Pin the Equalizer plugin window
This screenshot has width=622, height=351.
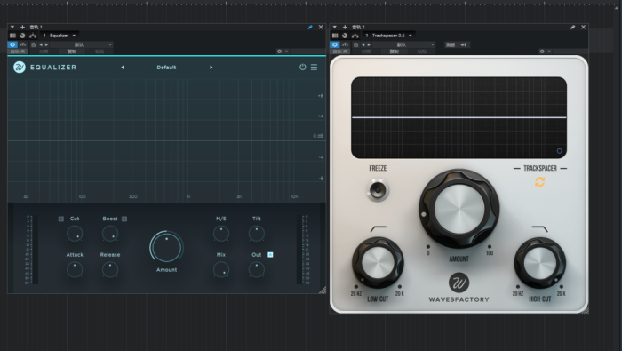(x=310, y=27)
